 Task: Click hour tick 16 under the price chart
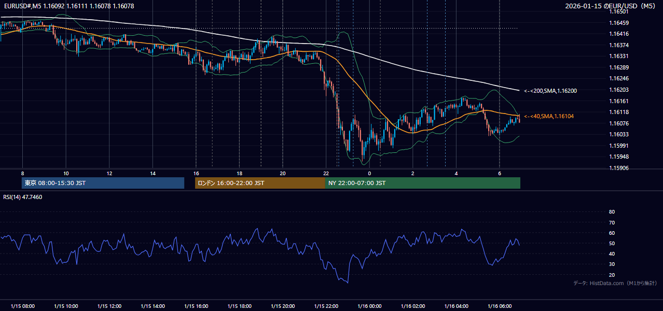(x=196, y=173)
